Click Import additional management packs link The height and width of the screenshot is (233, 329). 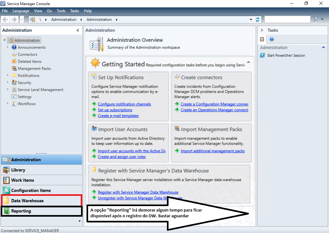pos(213,151)
